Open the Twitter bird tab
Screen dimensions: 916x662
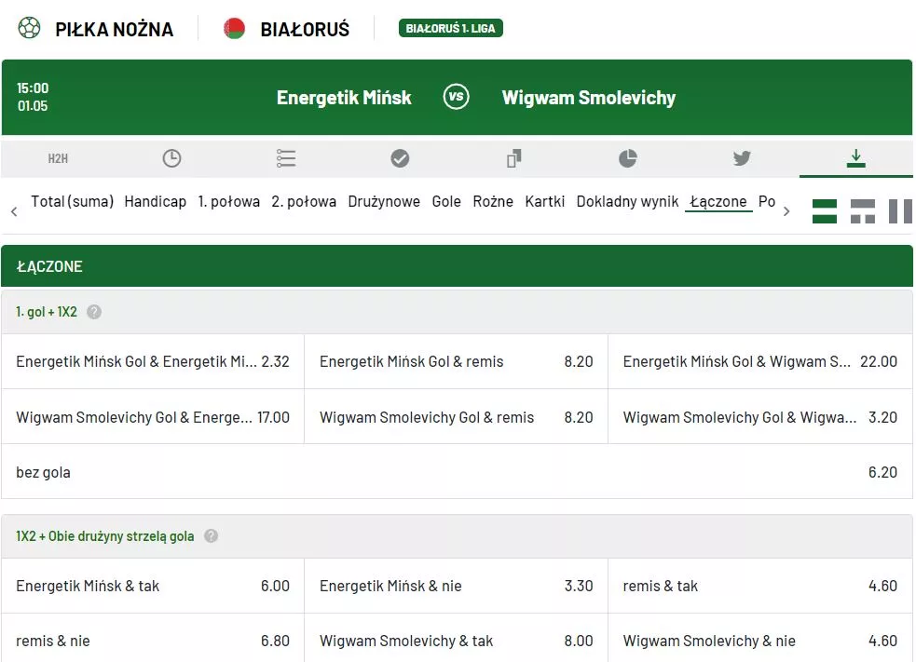[742, 159]
